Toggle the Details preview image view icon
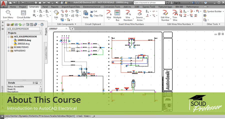 click(36, 83)
